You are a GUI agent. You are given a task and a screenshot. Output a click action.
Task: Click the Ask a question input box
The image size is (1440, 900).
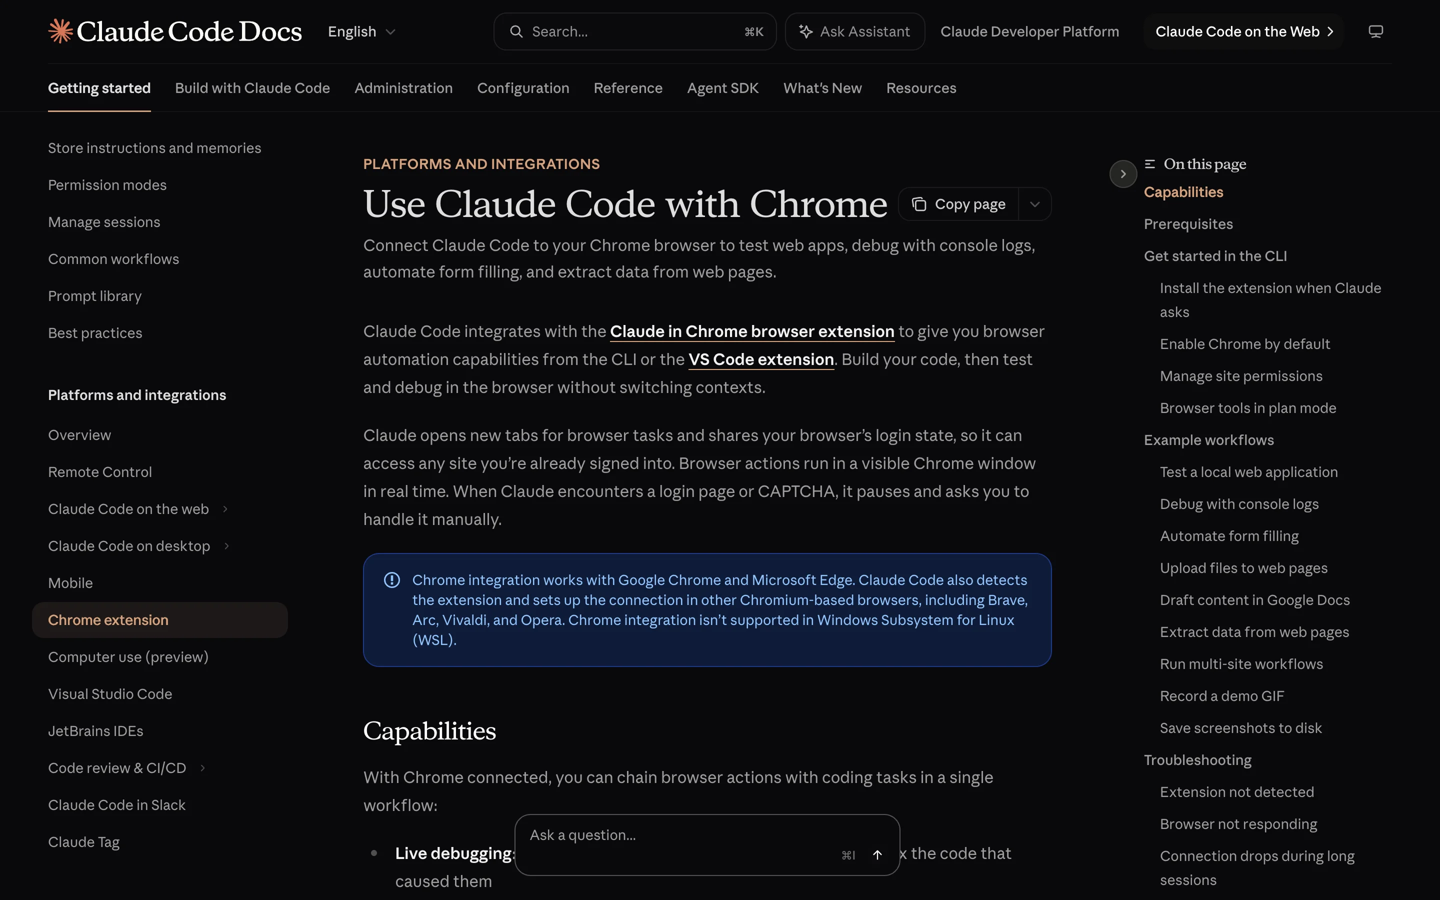point(707,844)
